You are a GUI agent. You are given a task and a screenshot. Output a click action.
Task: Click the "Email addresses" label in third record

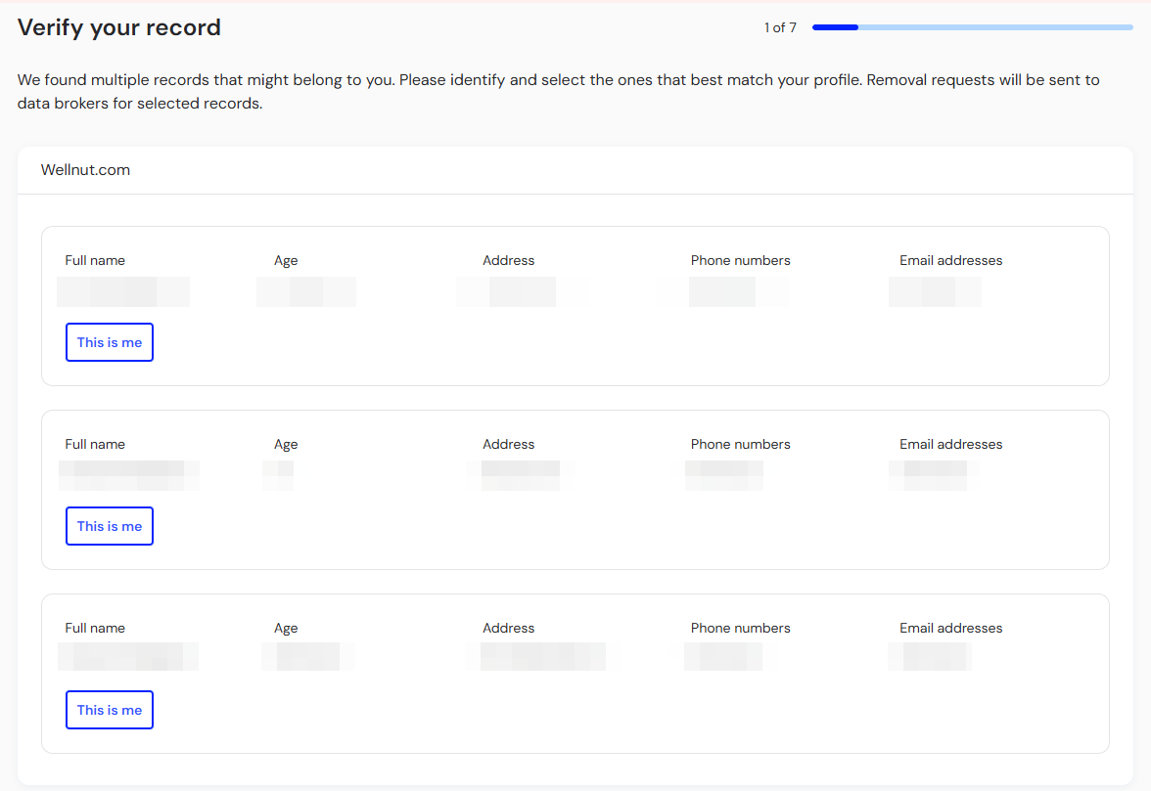950,628
